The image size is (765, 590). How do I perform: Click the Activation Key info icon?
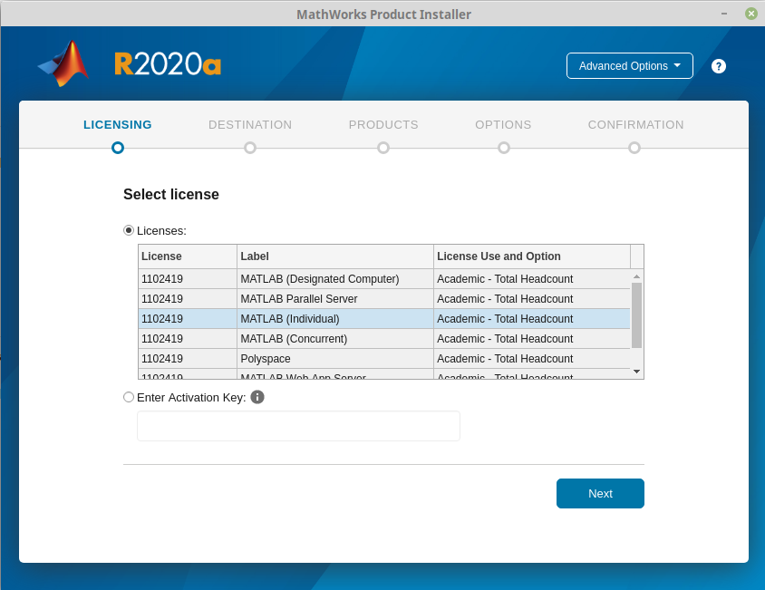[257, 397]
